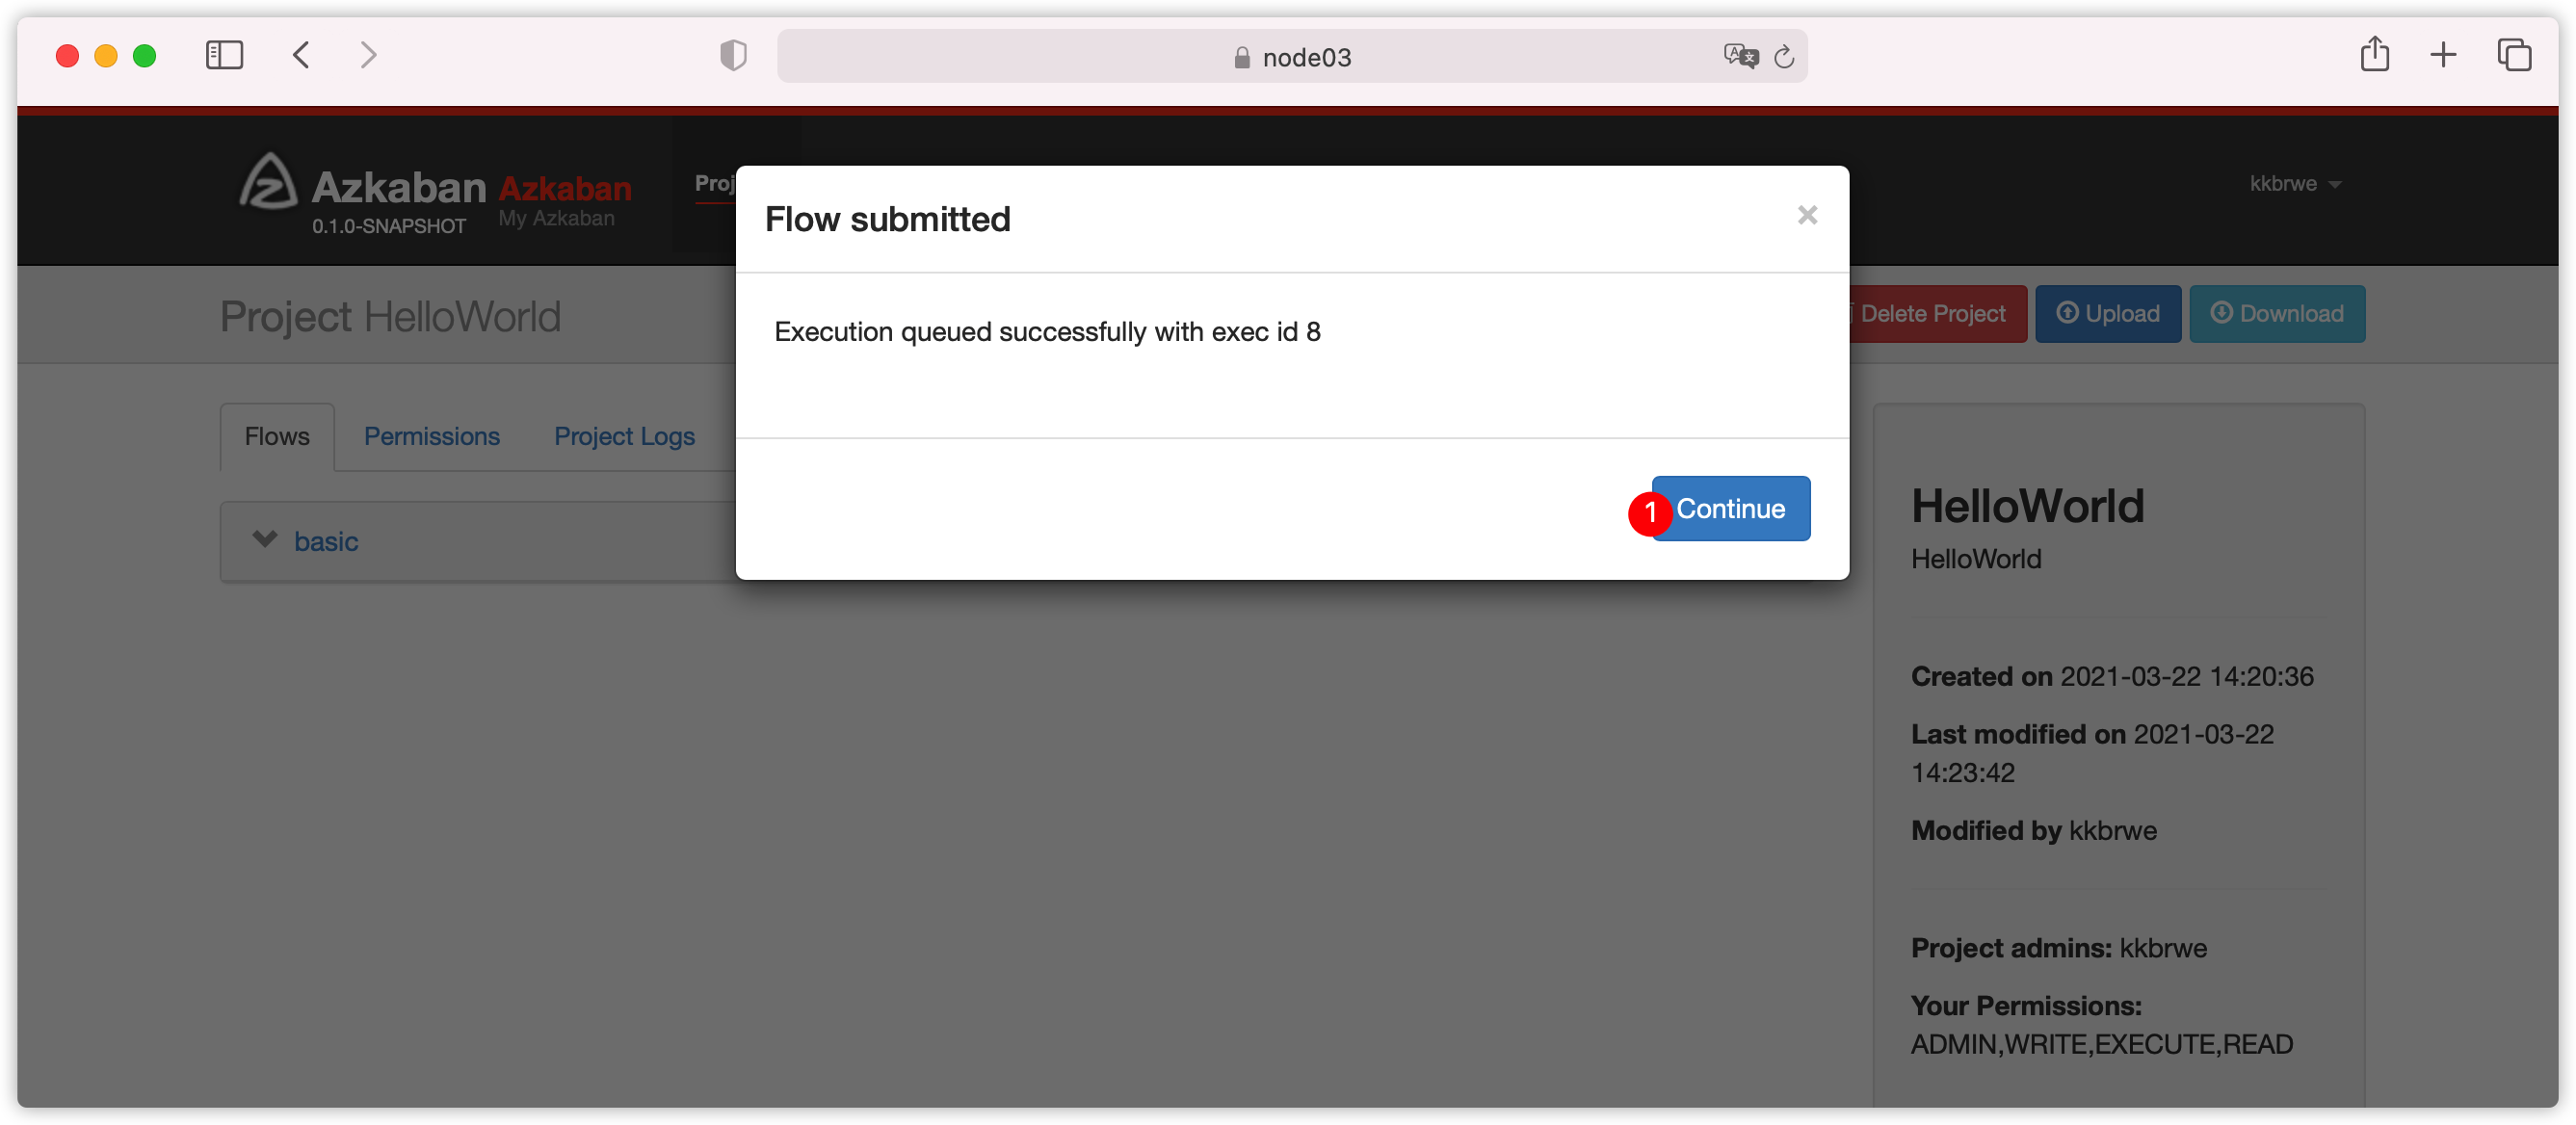Click the shield icon in address bar

(x=733, y=56)
